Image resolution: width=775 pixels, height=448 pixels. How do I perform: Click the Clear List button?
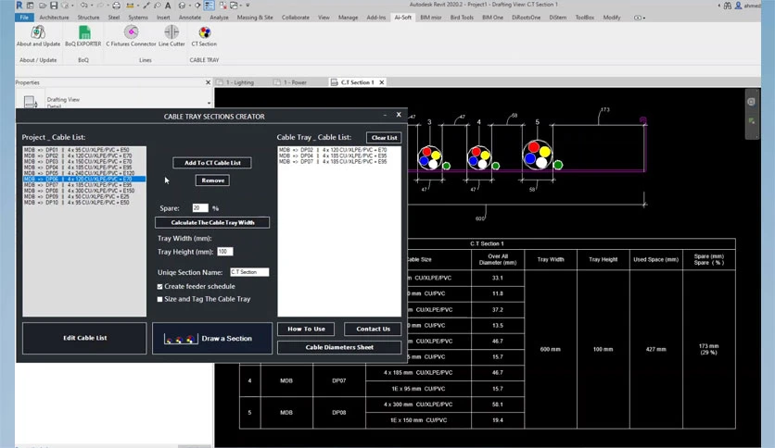coord(384,138)
